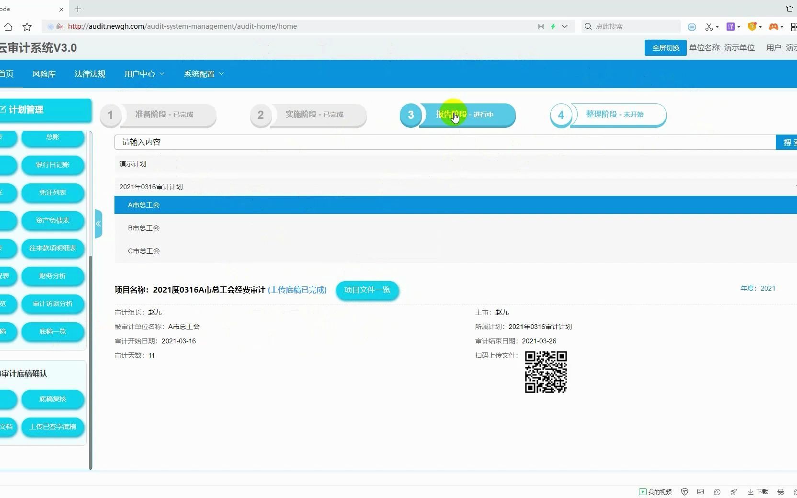797x498 pixels.
Task: Open the 底稿复核 sidebar button
Action: [x=53, y=399]
